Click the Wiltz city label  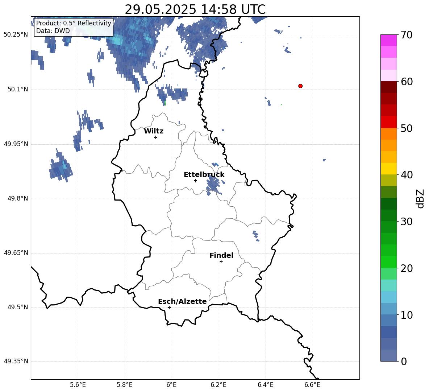click(x=154, y=131)
